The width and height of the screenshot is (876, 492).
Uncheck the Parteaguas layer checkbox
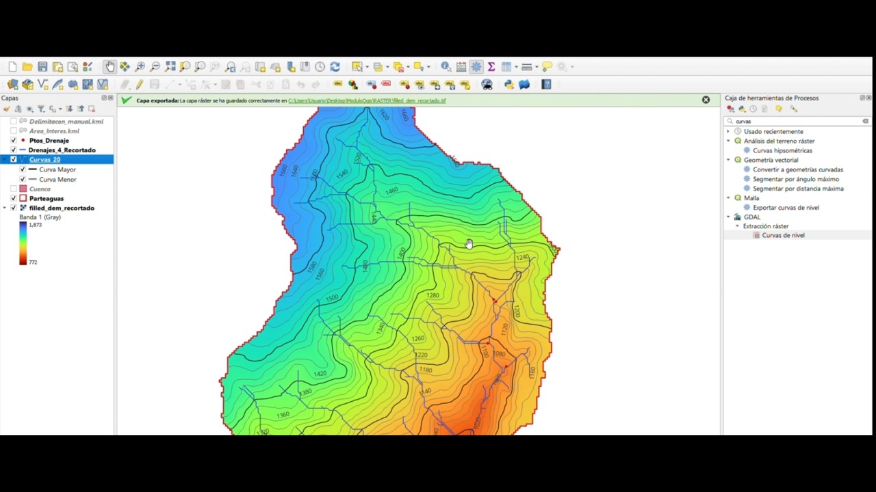click(x=13, y=199)
